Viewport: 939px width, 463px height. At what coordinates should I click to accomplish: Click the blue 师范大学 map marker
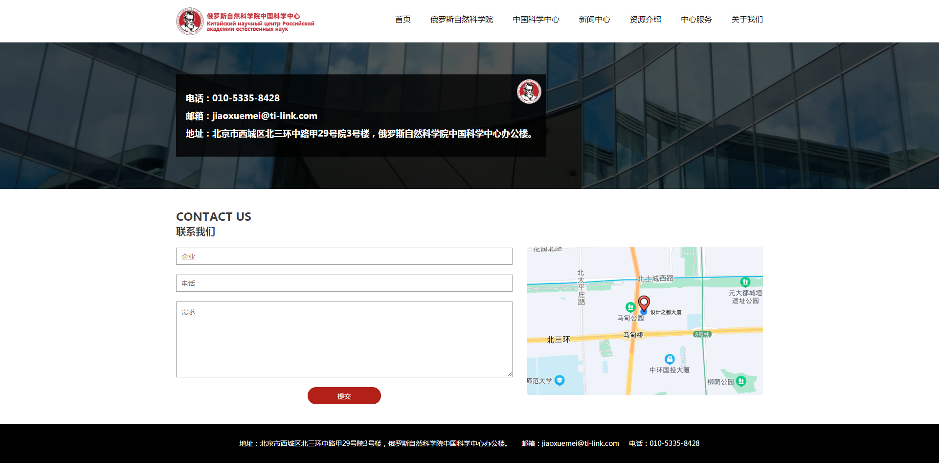[559, 380]
